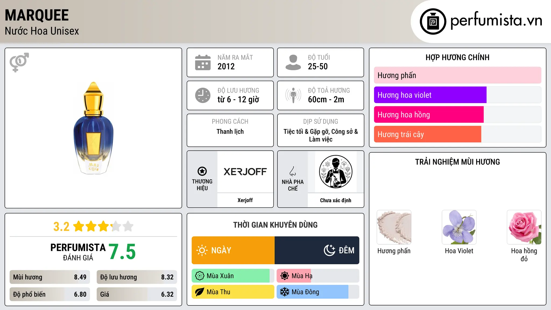The image size is (551, 310).
Task: Select the Hương hoa violet accord bar
Action: pos(457,95)
